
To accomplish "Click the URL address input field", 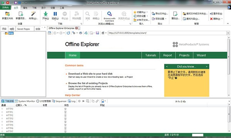I will [167, 33].
